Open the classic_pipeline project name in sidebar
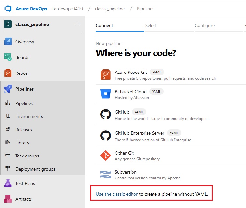Image resolution: width=246 pixels, height=208 pixels. (32, 24)
